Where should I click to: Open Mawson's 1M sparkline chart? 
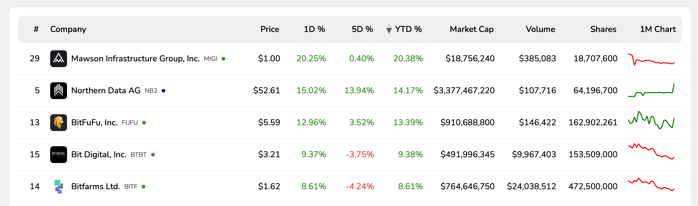tap(651, 59)
